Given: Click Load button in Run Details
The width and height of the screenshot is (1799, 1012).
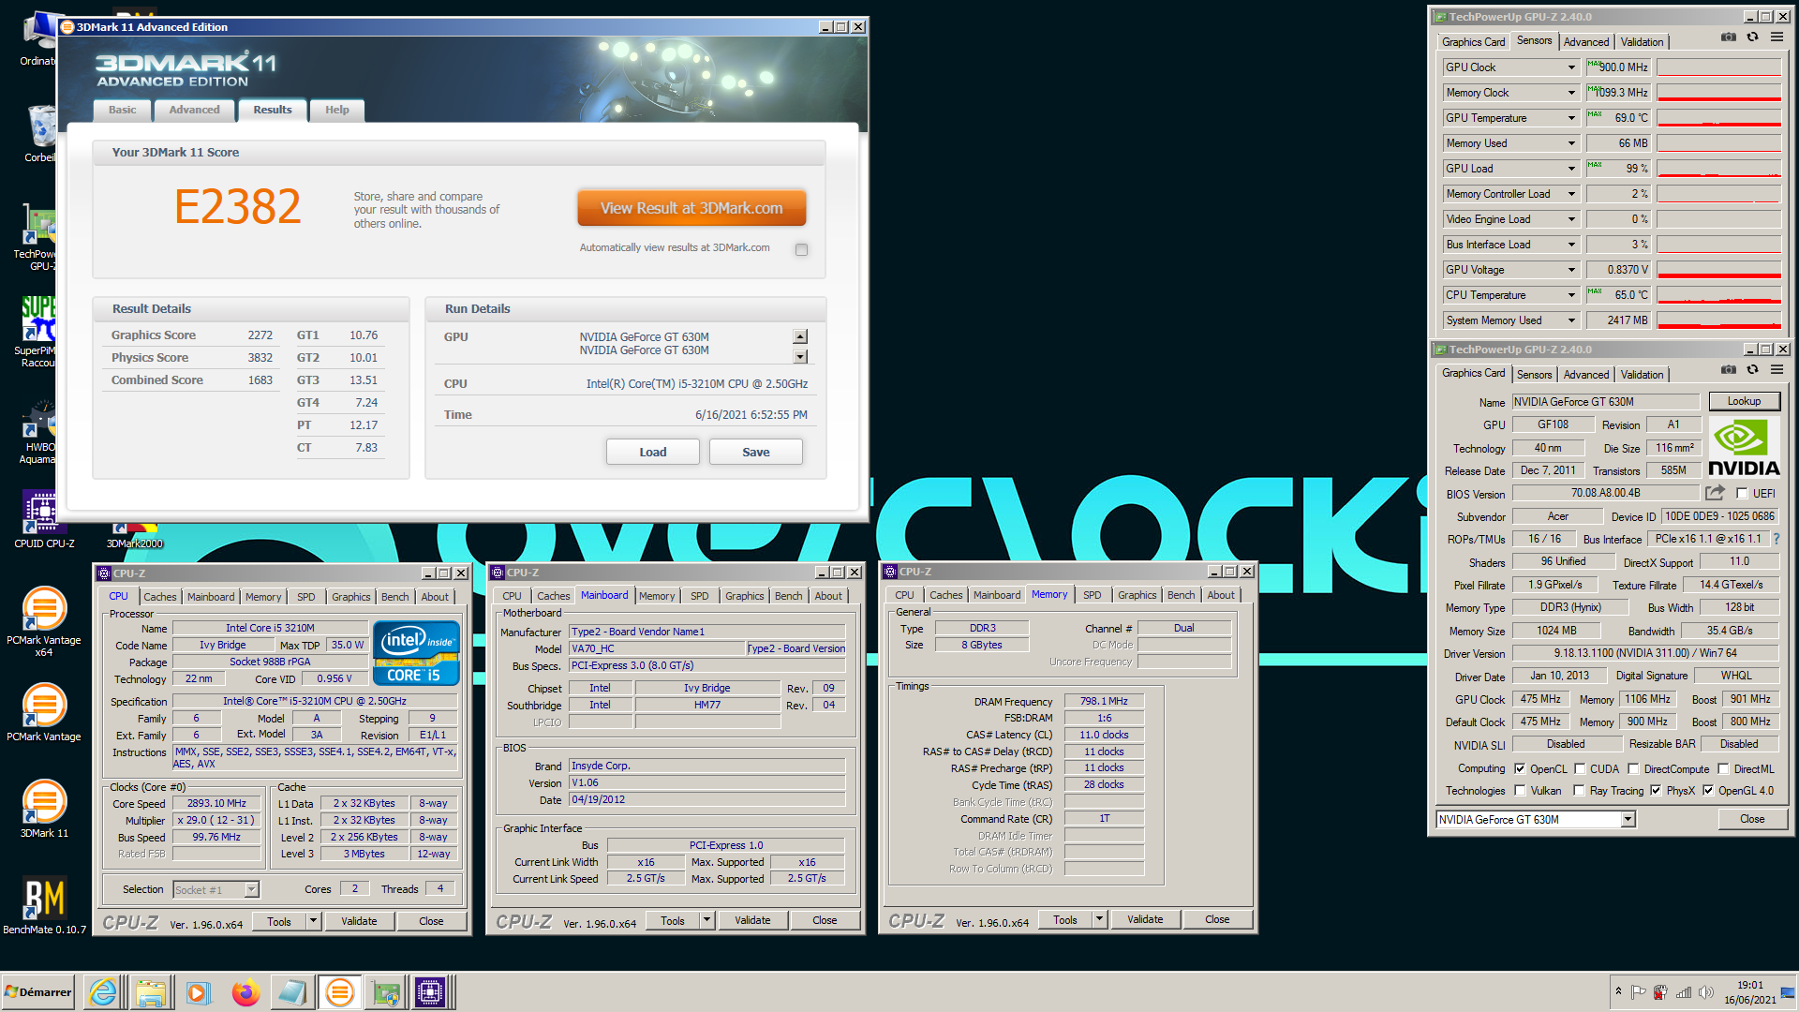Looking at the screenshot, I should [652, 452].
